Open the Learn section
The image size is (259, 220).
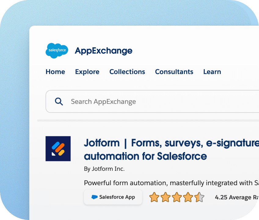pyautogui.click(x=212, y=71)
